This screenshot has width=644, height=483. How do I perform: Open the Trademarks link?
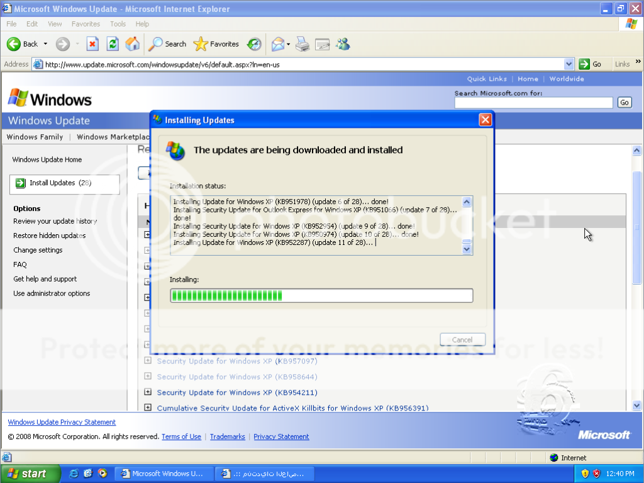[228, 436]
